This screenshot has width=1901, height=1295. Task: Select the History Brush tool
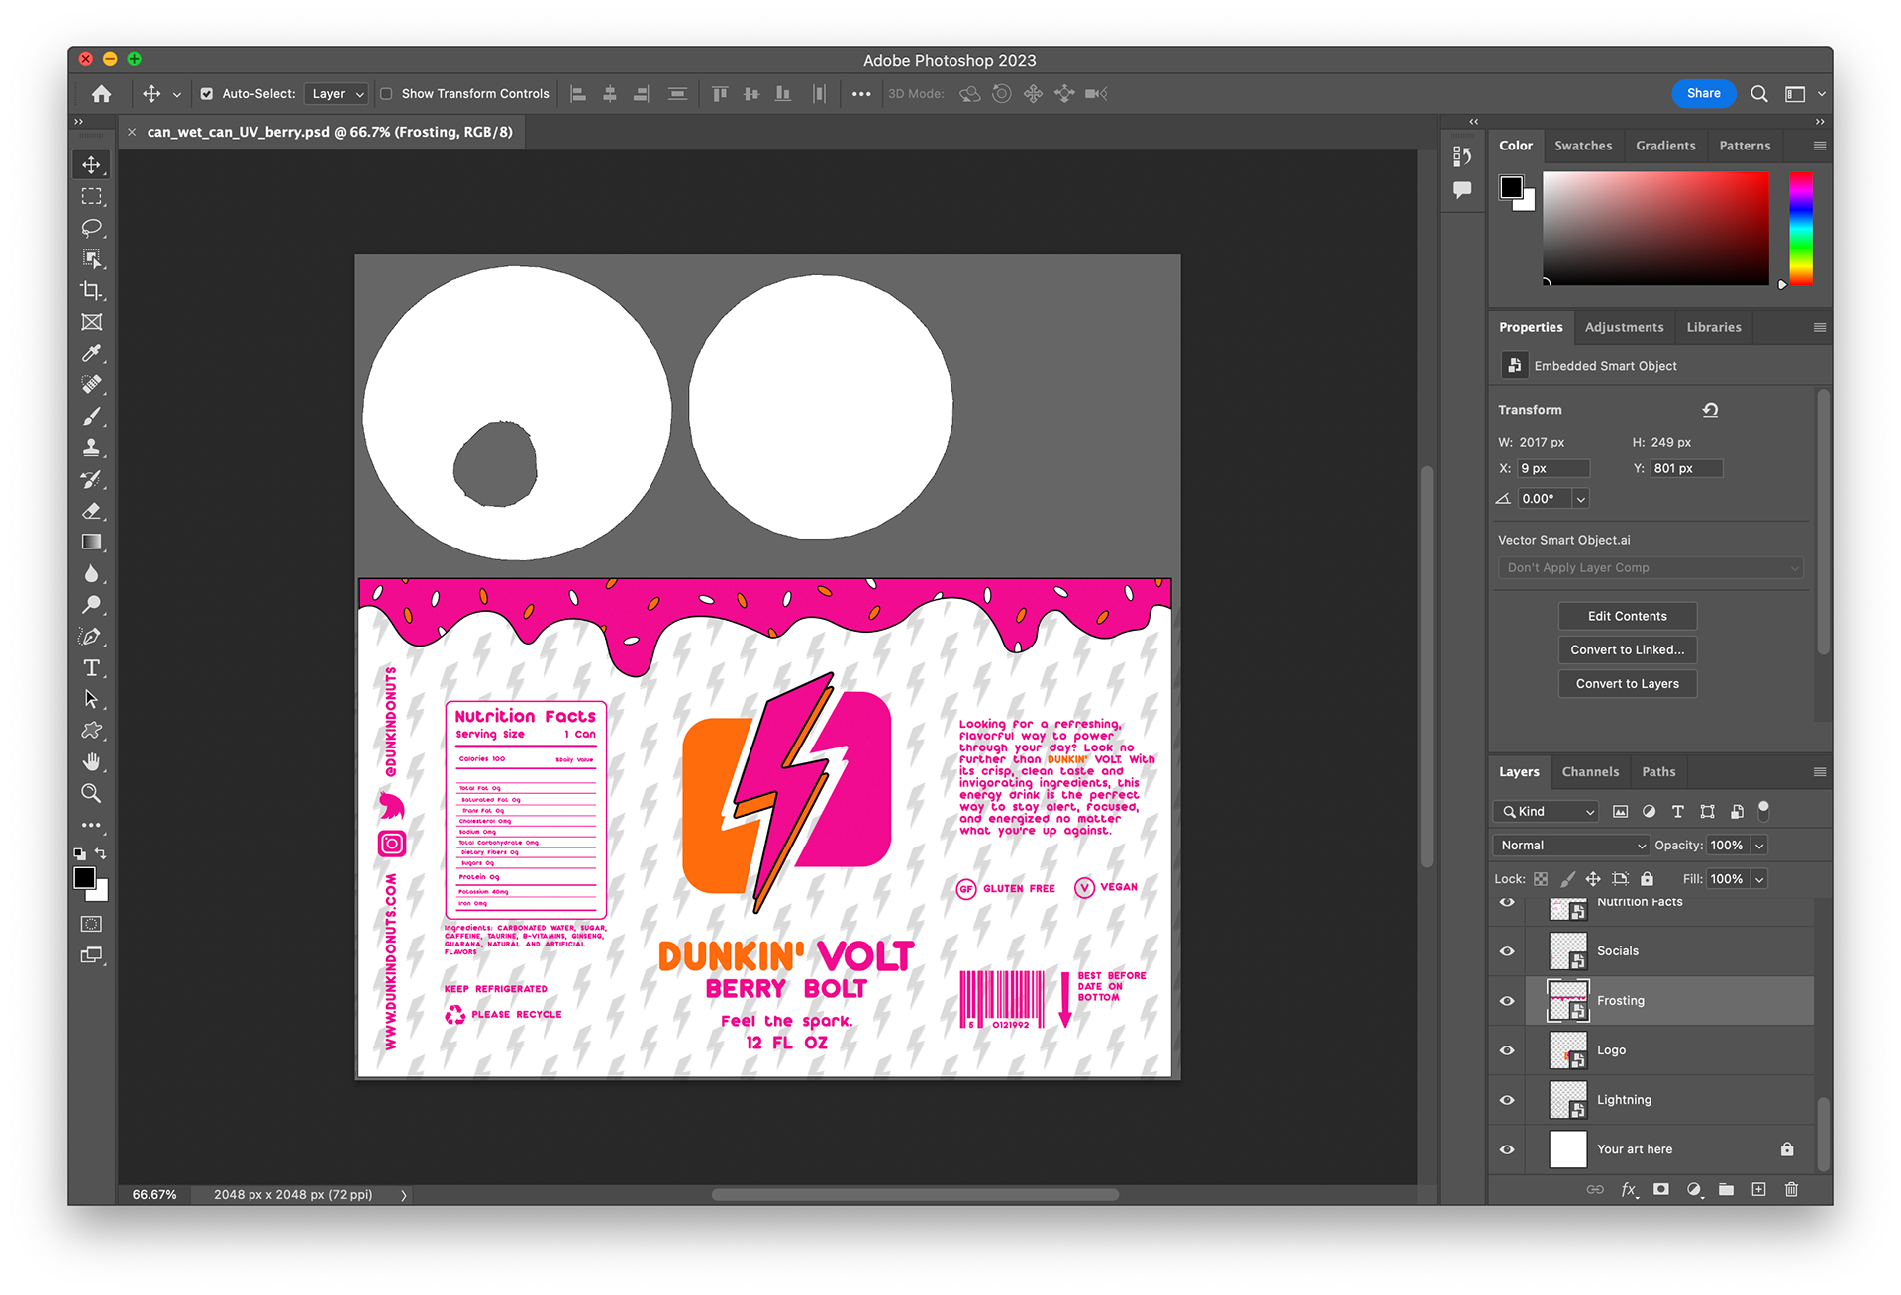tap(91, 479)
